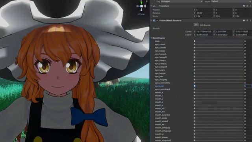The image size is (252, 142).
Task: Click the Position X input field
Action: [204, 10]
